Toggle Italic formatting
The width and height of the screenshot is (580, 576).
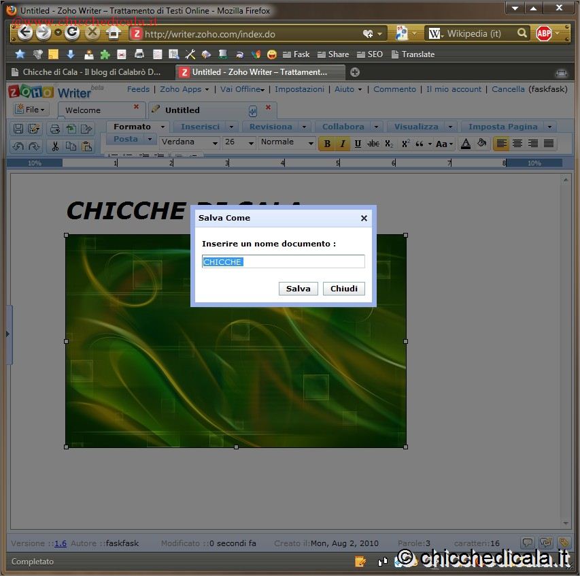342,144
